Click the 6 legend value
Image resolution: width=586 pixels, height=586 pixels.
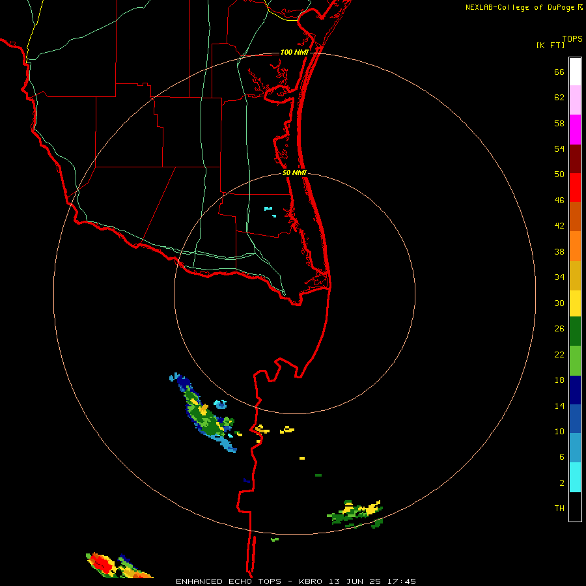(x=562, y=457)
